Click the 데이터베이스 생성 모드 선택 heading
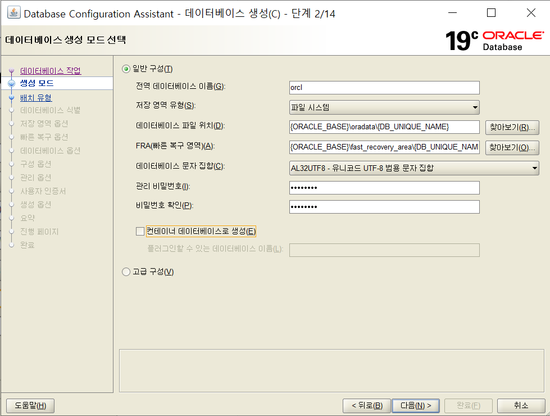 66,40
